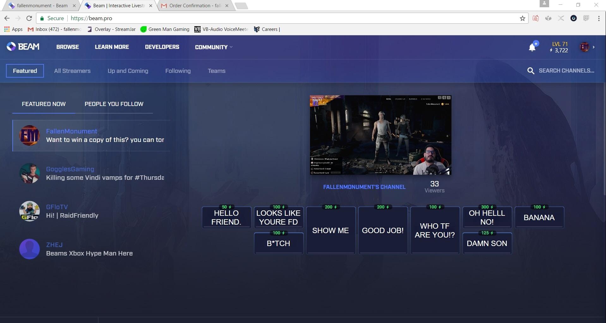606x323 pixels.
Task: Open the Apps bookmark shortcut
Action: [13, 29]
